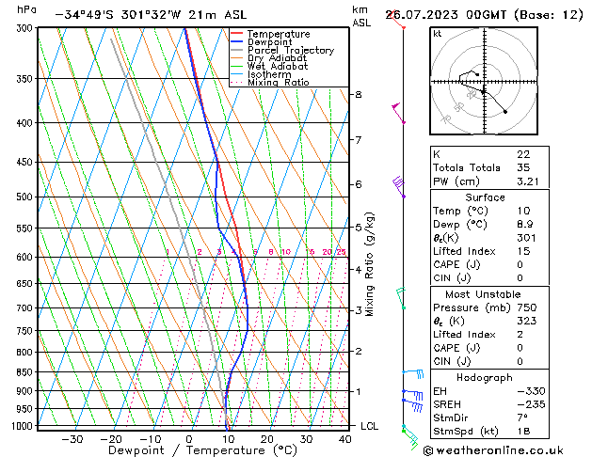Click the magenta wind barb at 400 hPa
This screenshot has height=457, width=592.
(398, 113)
